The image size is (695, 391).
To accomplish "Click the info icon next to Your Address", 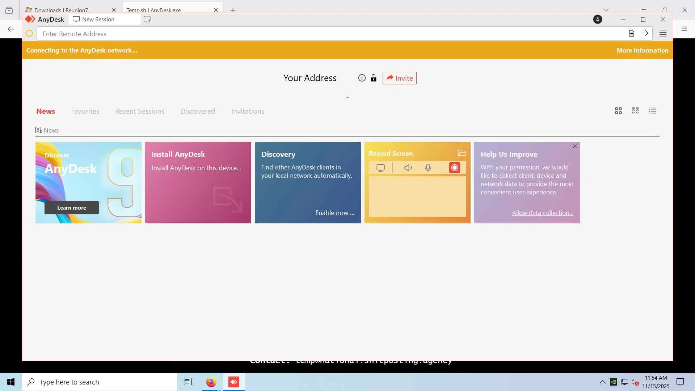I will coord(362,78).
